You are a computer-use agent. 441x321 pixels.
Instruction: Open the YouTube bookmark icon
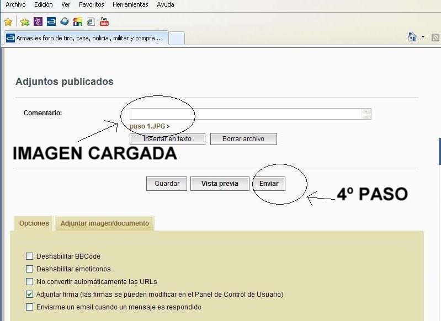click(x=104, y=22)
